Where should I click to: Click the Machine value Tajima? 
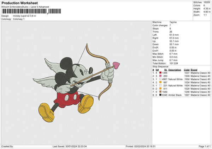pyautogui.click(x=173, y=22)
